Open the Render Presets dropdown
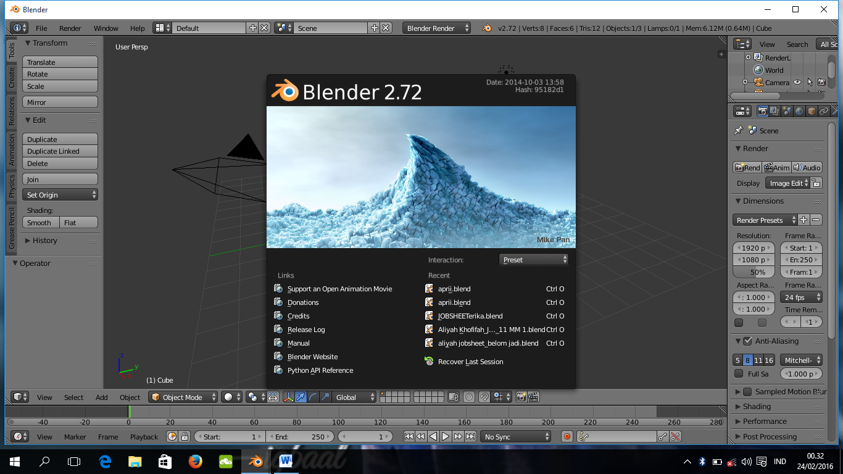 tap(765, 220)
